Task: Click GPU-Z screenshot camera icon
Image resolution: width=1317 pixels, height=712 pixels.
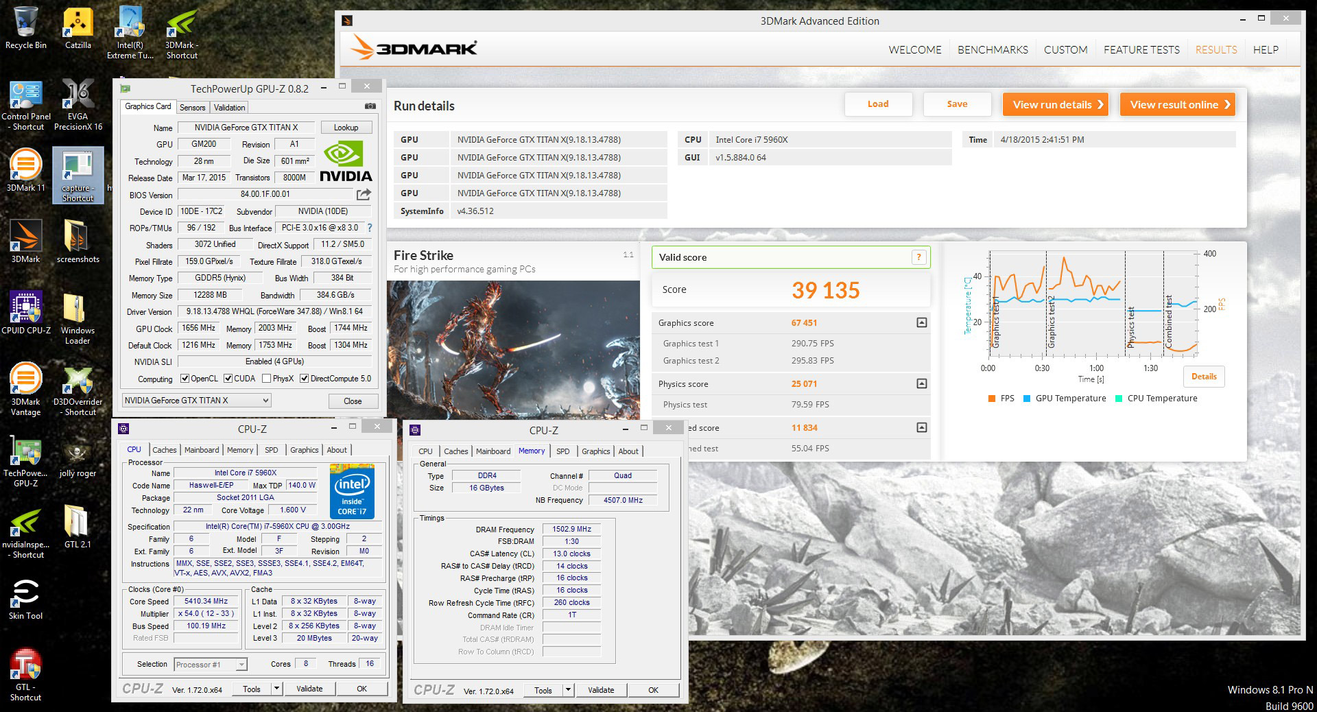Action: point(370,106)
